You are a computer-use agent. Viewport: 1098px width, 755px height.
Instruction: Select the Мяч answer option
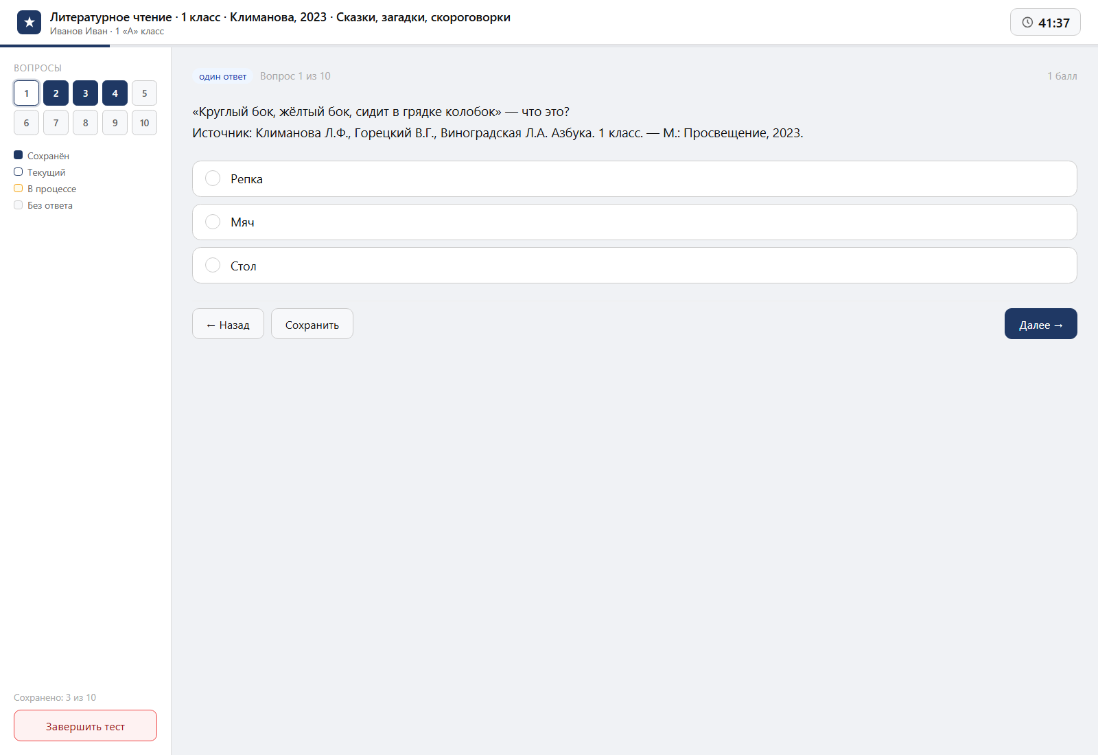pyautogui.click(x=634, y=222)
